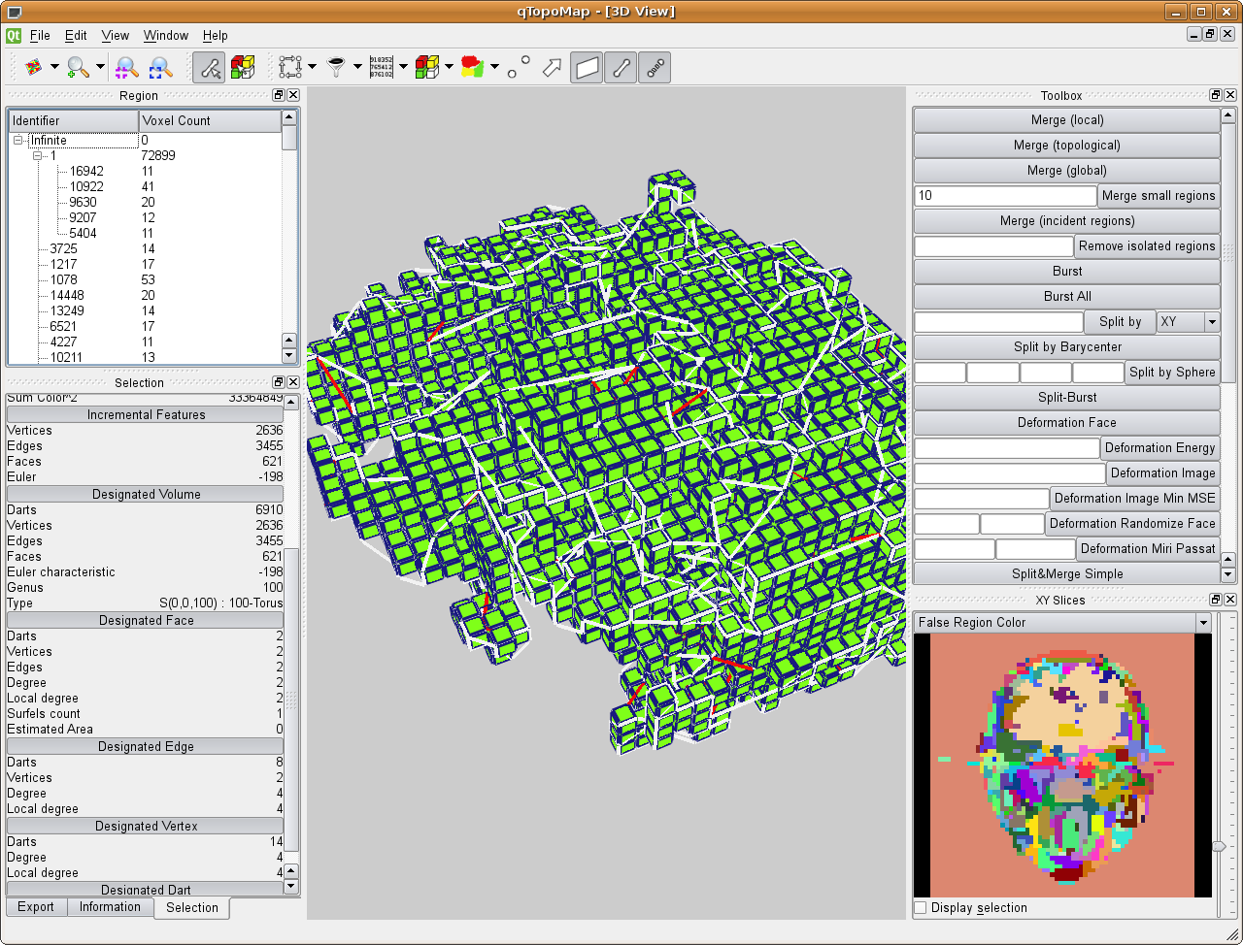
Task: Collapse the Infinite tree node
Action: (18, 141)
